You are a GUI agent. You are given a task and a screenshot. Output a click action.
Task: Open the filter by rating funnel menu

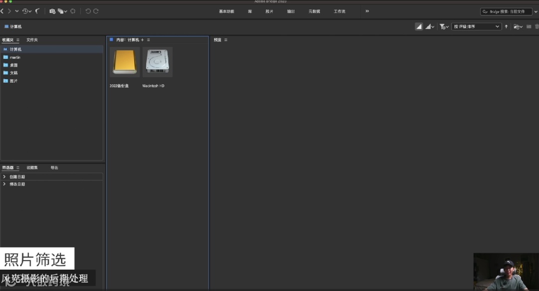tap(444, 26)
